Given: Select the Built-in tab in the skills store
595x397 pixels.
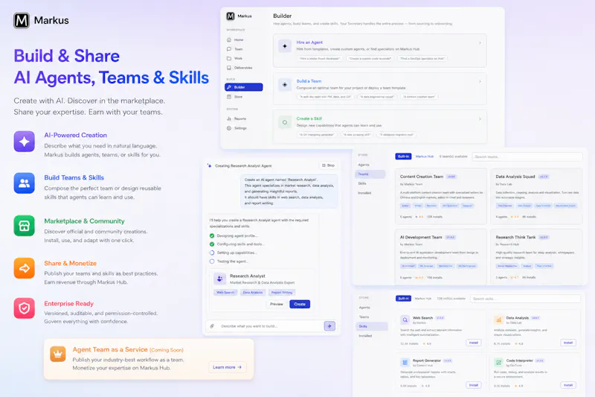Looking at the screenshot, I should point(403,299).
